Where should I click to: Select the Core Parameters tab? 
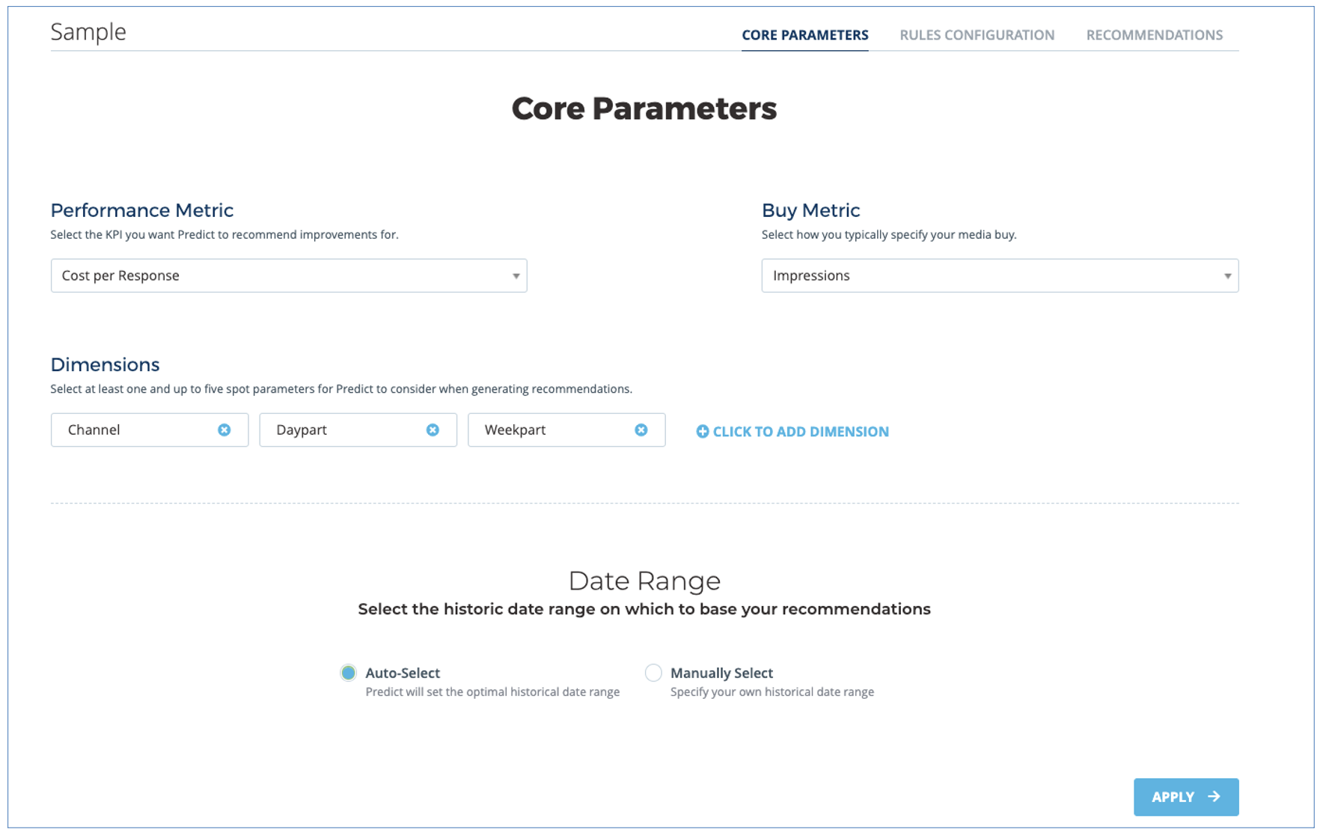coord(804,34)
